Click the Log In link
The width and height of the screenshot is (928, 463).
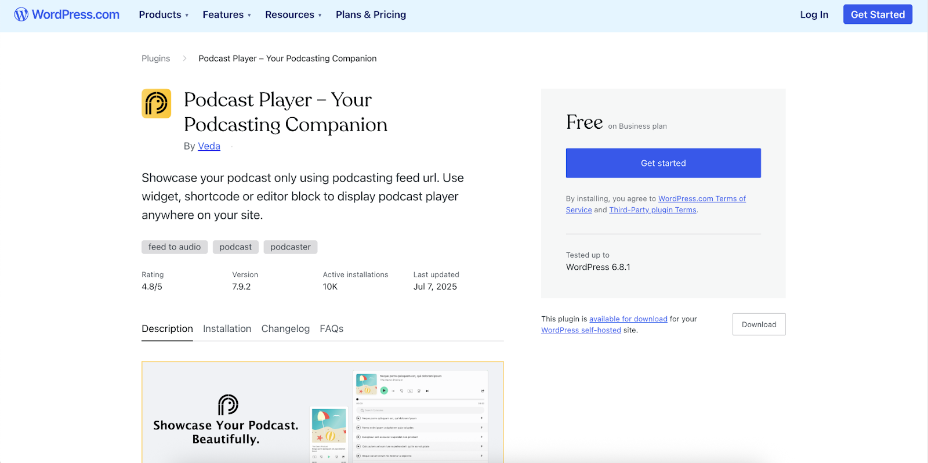pos(814,15)
